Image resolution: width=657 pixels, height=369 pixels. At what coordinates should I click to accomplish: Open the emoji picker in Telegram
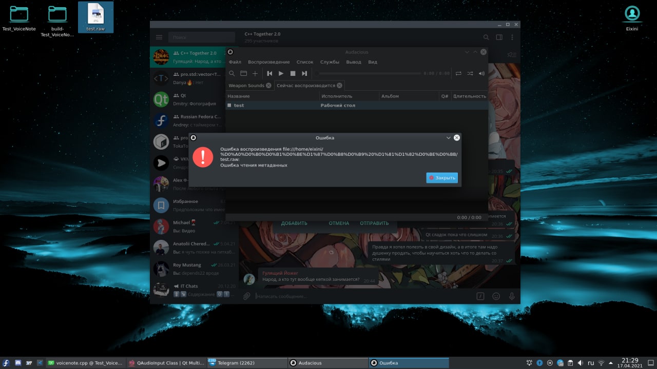[496, 296]
